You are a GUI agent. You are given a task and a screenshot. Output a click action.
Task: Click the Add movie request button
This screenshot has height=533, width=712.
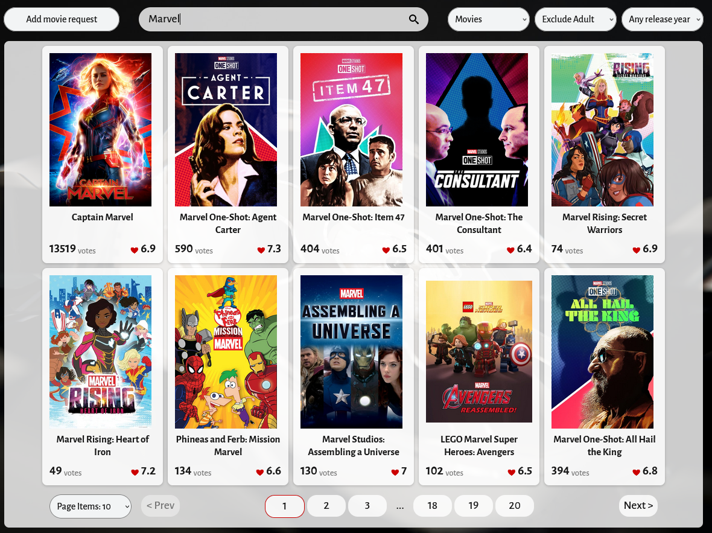61,19
